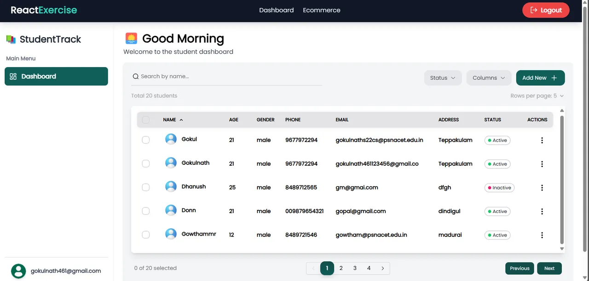The height and width of the screenshot is (281, 589).
Task: Click the plus icon on Add New
Action: 554,78
